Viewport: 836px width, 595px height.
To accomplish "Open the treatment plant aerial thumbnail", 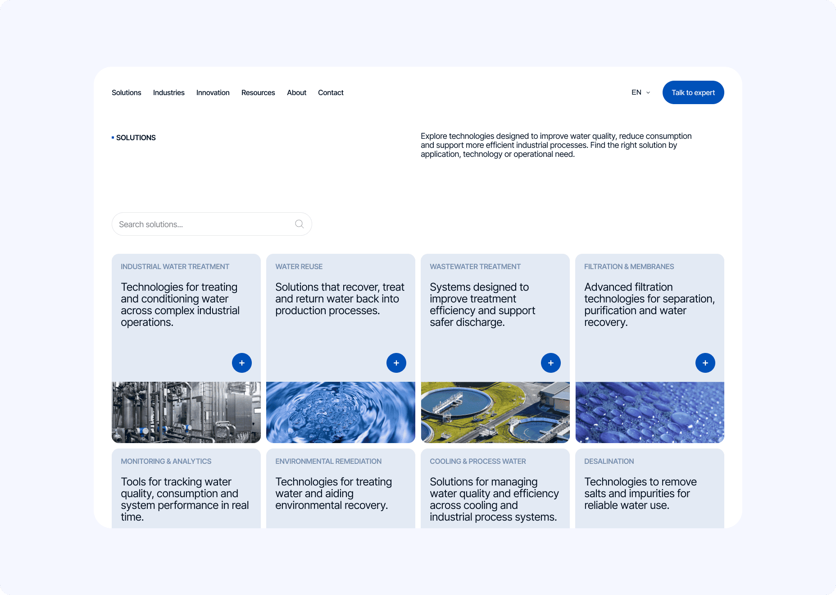I will (495, 412).
